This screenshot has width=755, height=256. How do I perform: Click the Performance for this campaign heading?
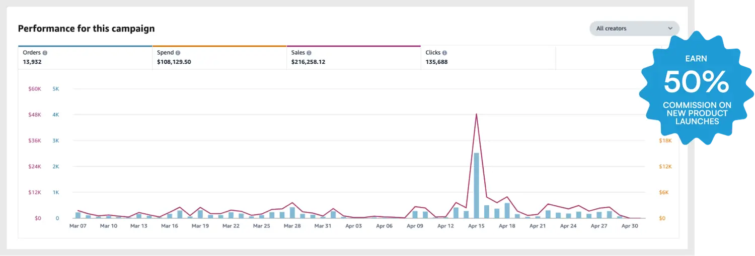coord(86,29)
